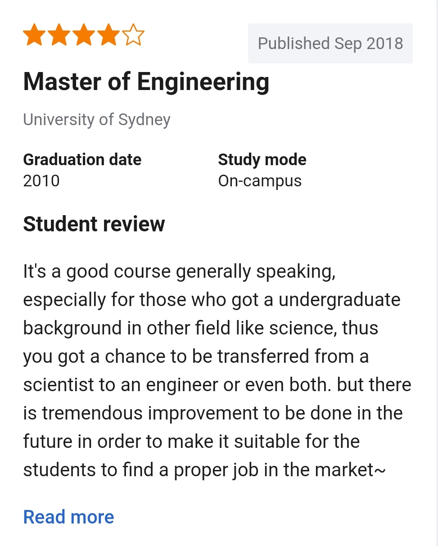Click the second orange rating star
The width and height of the screenshot is (438, 546).
pos(59,36)
